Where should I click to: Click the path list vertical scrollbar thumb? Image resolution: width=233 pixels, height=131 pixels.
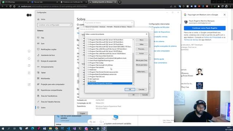click(133, 68)
